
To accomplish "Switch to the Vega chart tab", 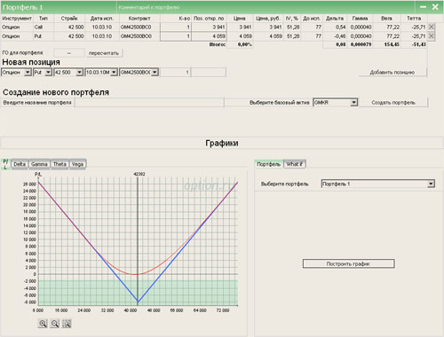I will (x=77, y=164).
